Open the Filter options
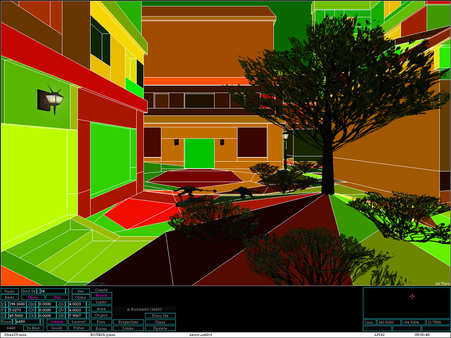The height and width of the screenshot is (338, 451). point(79,328)
